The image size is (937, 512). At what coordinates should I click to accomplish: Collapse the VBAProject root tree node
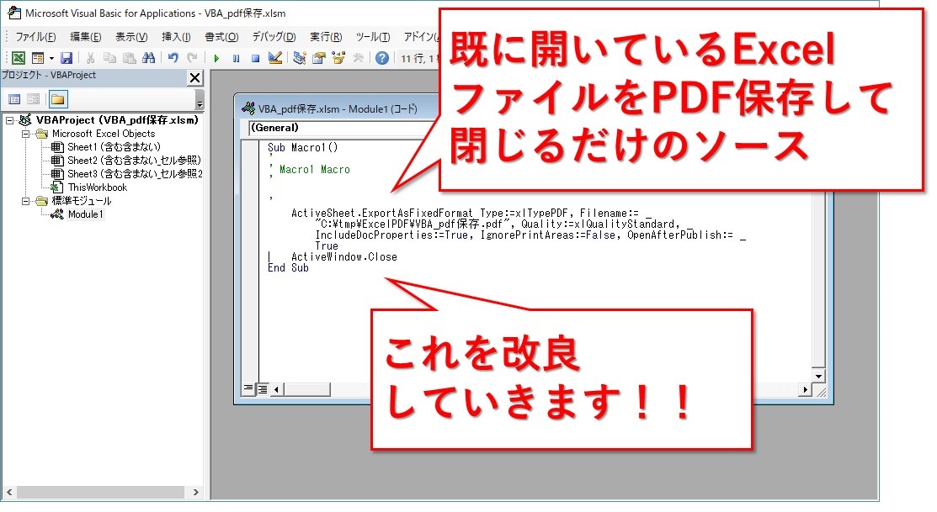pyautogui.click(x=9, y=120)
